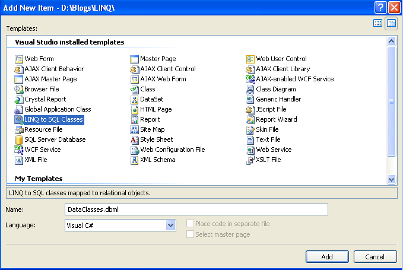
Task: Click the templates scrollbar up arrow
Action: coord(392,41)
